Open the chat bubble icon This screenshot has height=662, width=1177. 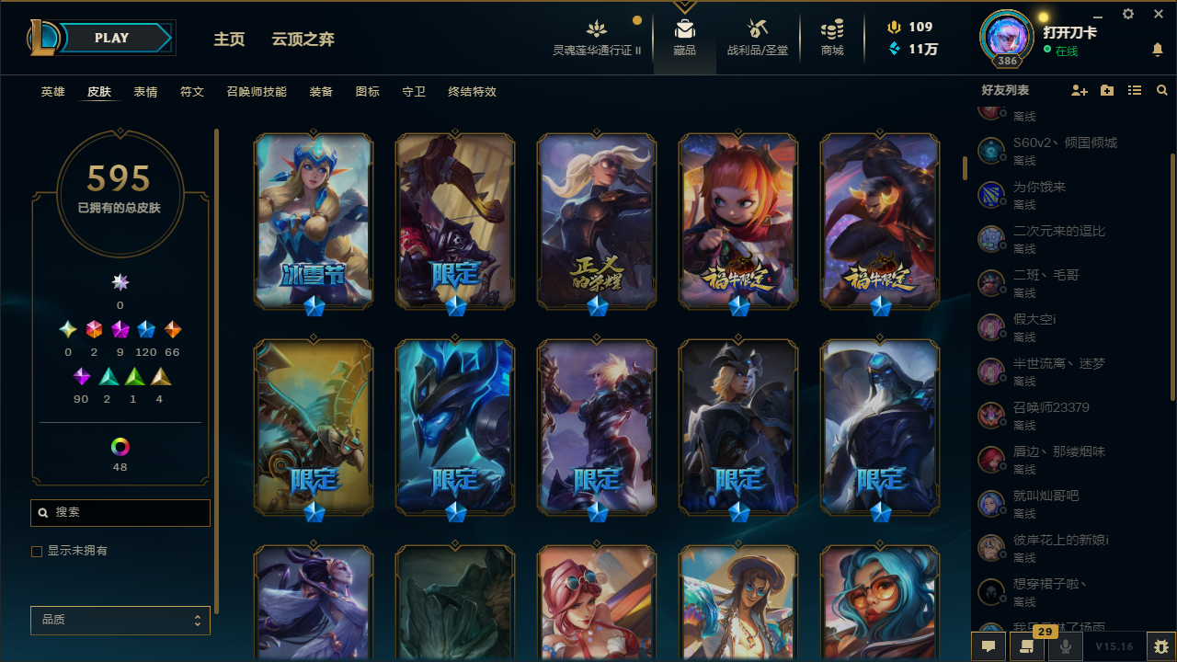988,646
